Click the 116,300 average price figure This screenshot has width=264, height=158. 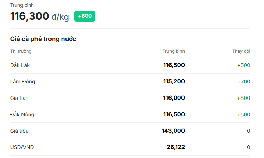click(30, 16)
